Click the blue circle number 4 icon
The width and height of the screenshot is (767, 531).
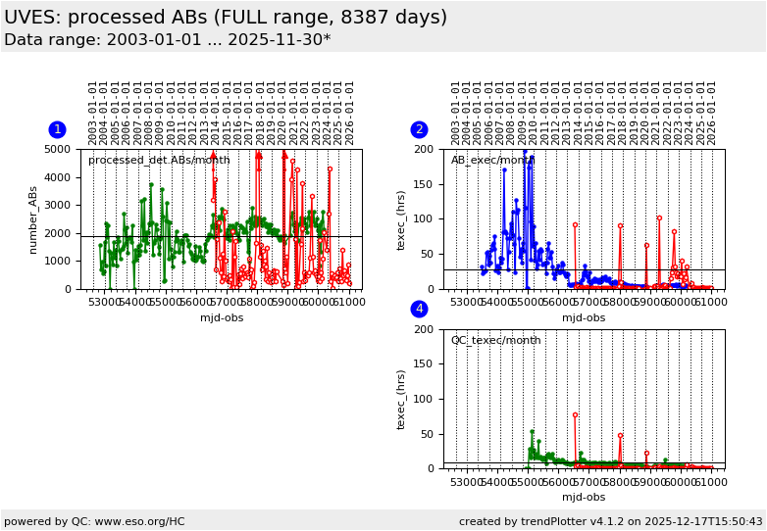[419, 309]
